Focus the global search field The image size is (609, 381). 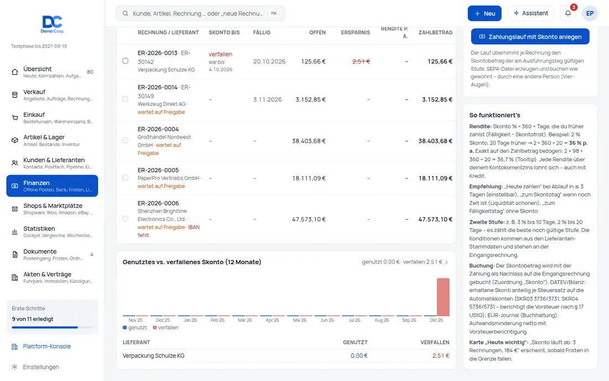point(200,14)
